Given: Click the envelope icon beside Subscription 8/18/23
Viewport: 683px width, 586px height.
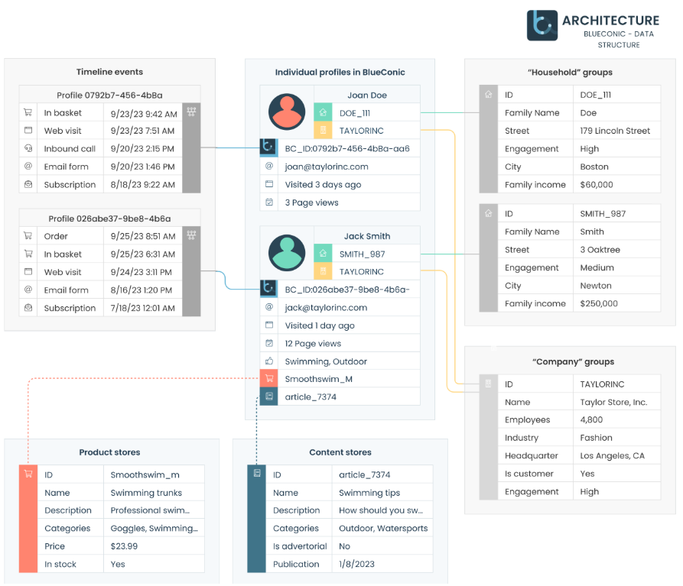Looking at the screenshot, I should [x=28, y=184].
